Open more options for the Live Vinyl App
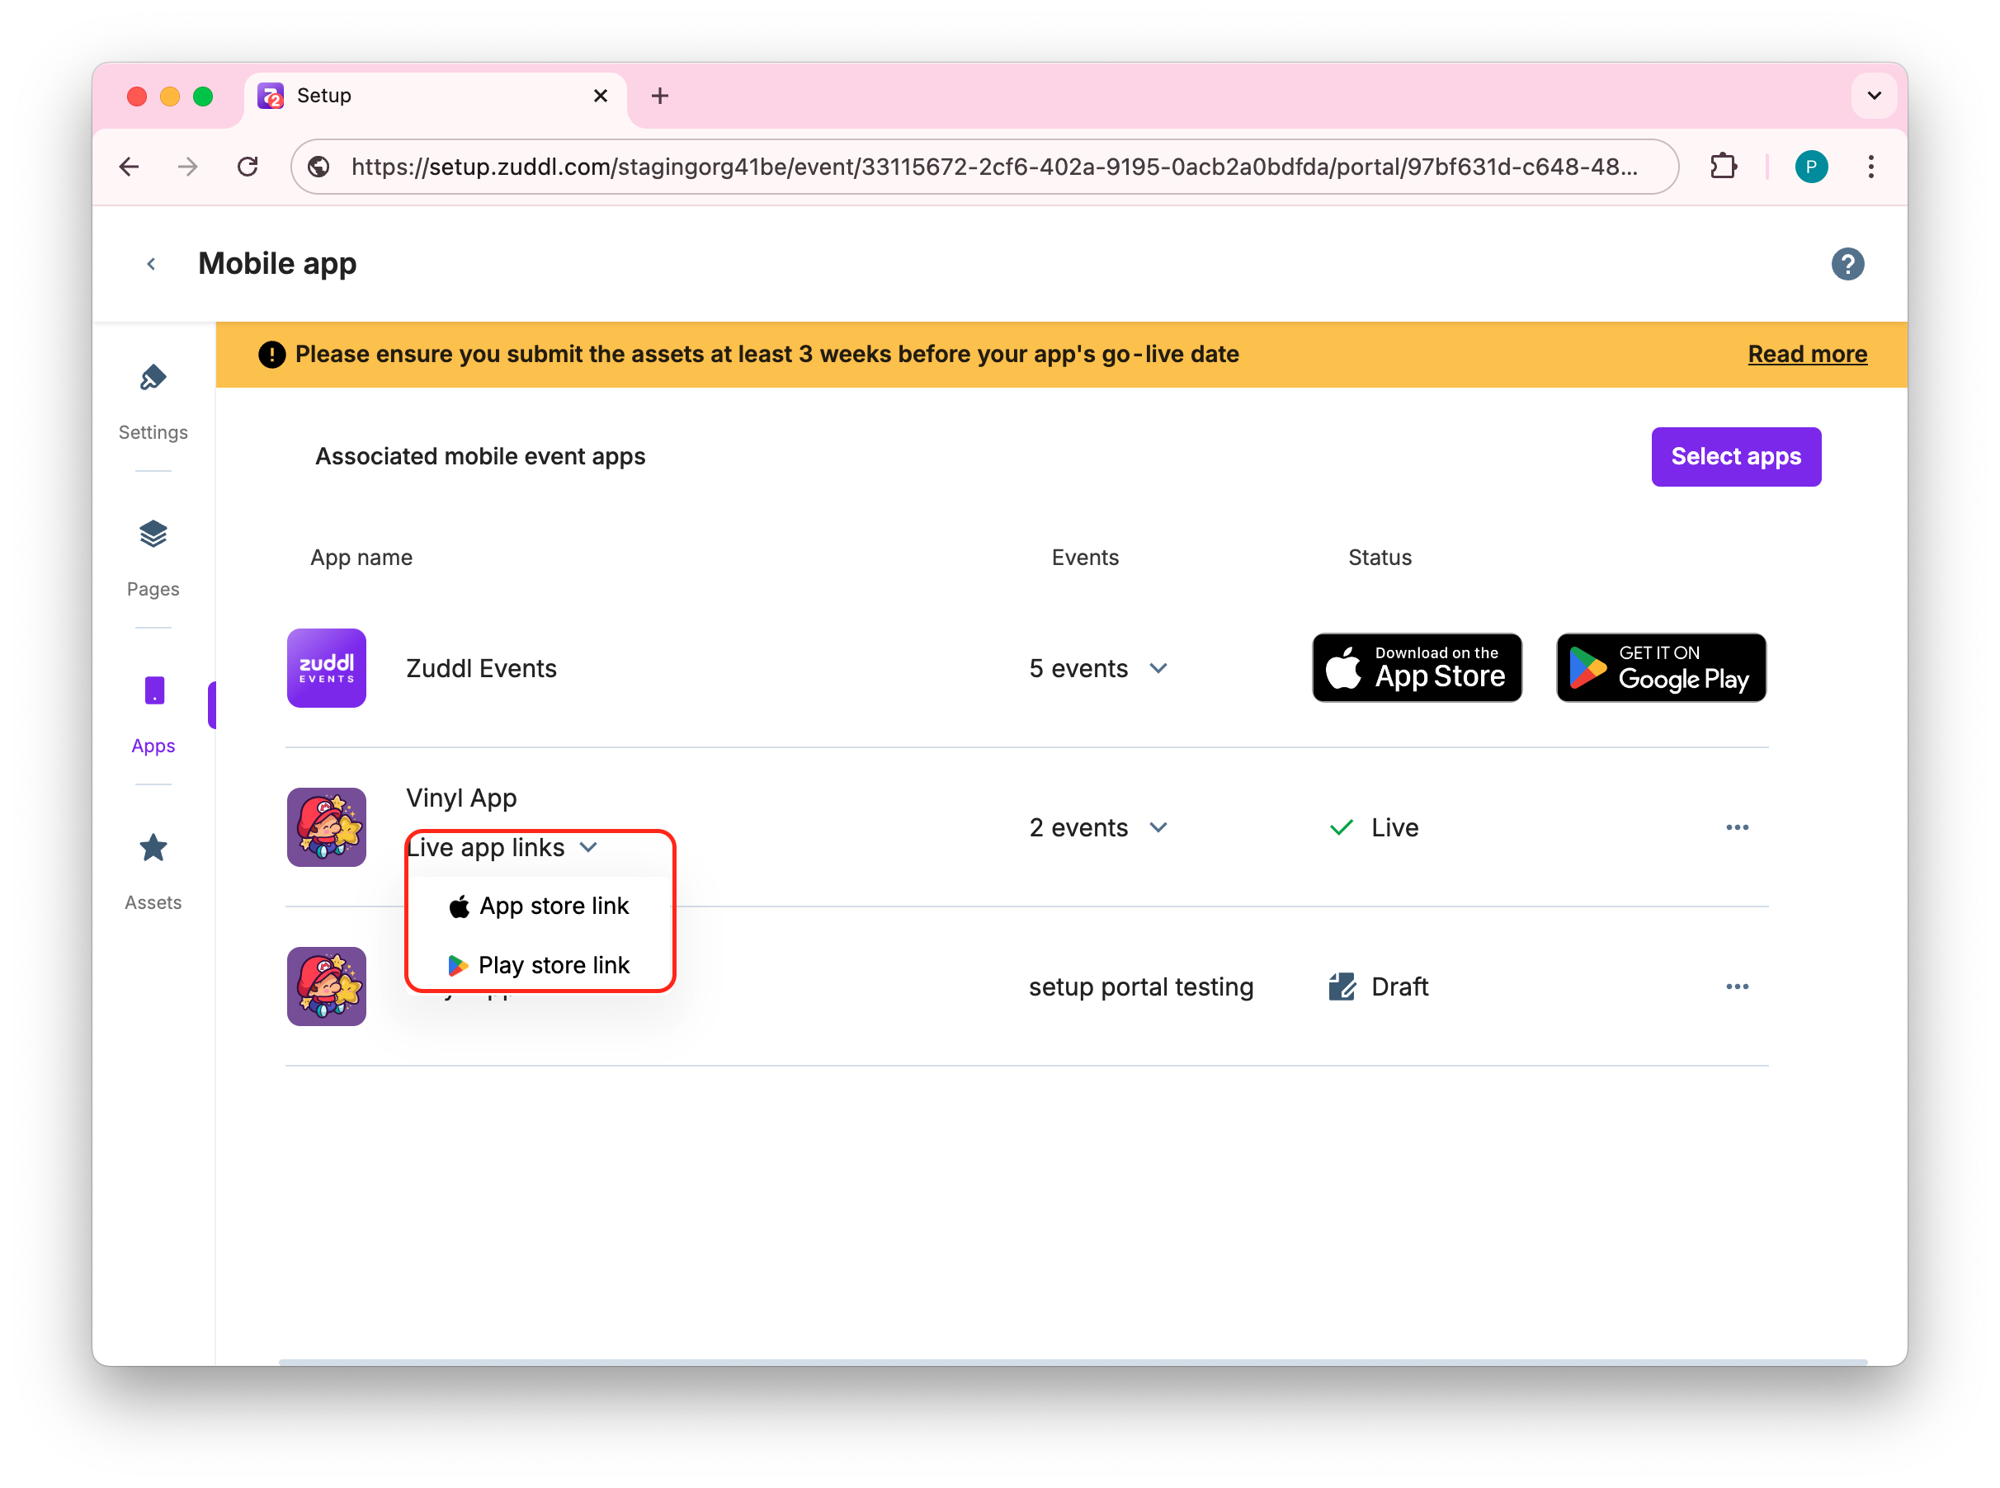 point(1737,828)
